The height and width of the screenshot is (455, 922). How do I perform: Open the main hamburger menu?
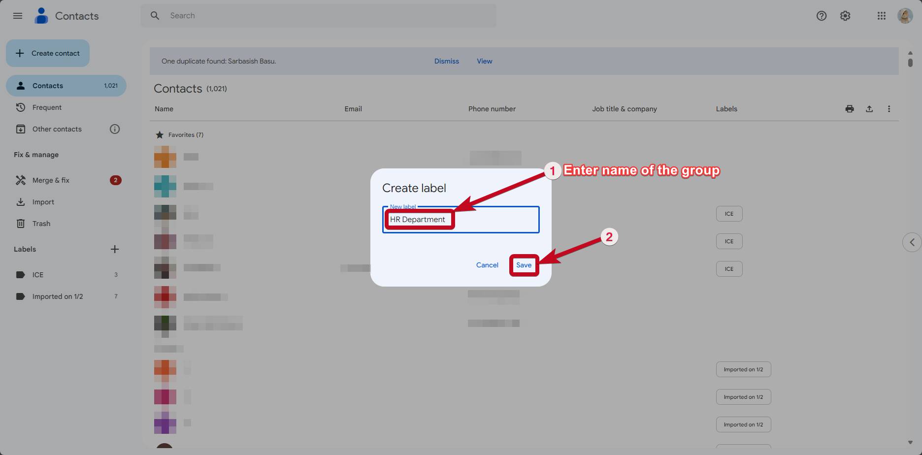(x=18, y=16)
